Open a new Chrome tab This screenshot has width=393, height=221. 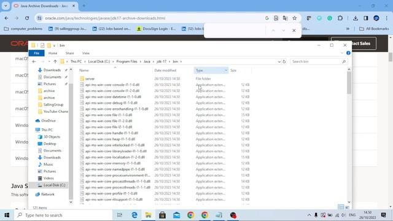tap(84, 6)
